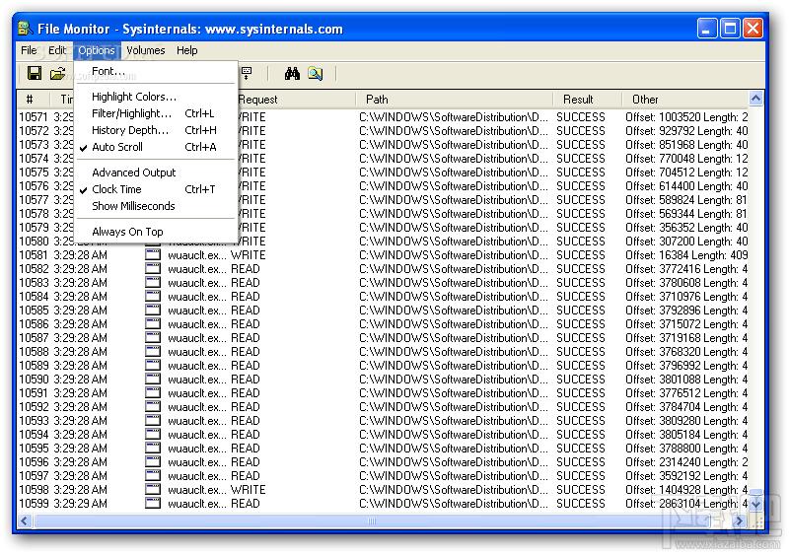Click the History Depth toolbar icon
This screenshot has width=789, height=554.
[247, 73]
